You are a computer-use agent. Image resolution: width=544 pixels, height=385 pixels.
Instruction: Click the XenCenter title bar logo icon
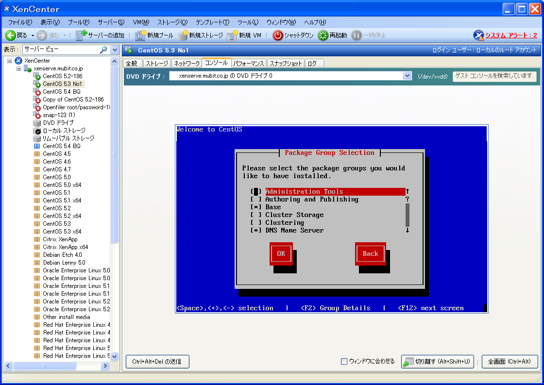pos(7,9)
